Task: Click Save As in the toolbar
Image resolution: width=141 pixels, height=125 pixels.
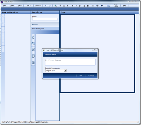Action: [x=28, y=6]
